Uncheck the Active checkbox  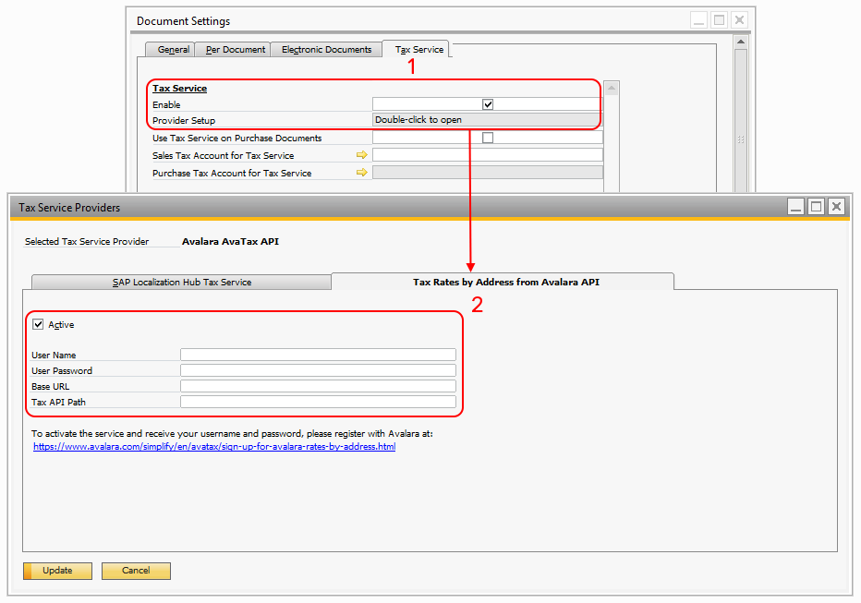[x=38, y=325]
